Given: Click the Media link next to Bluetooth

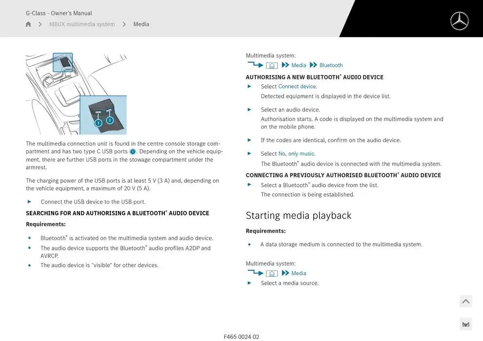Looking at the screenshot, I should click(299, 65).
